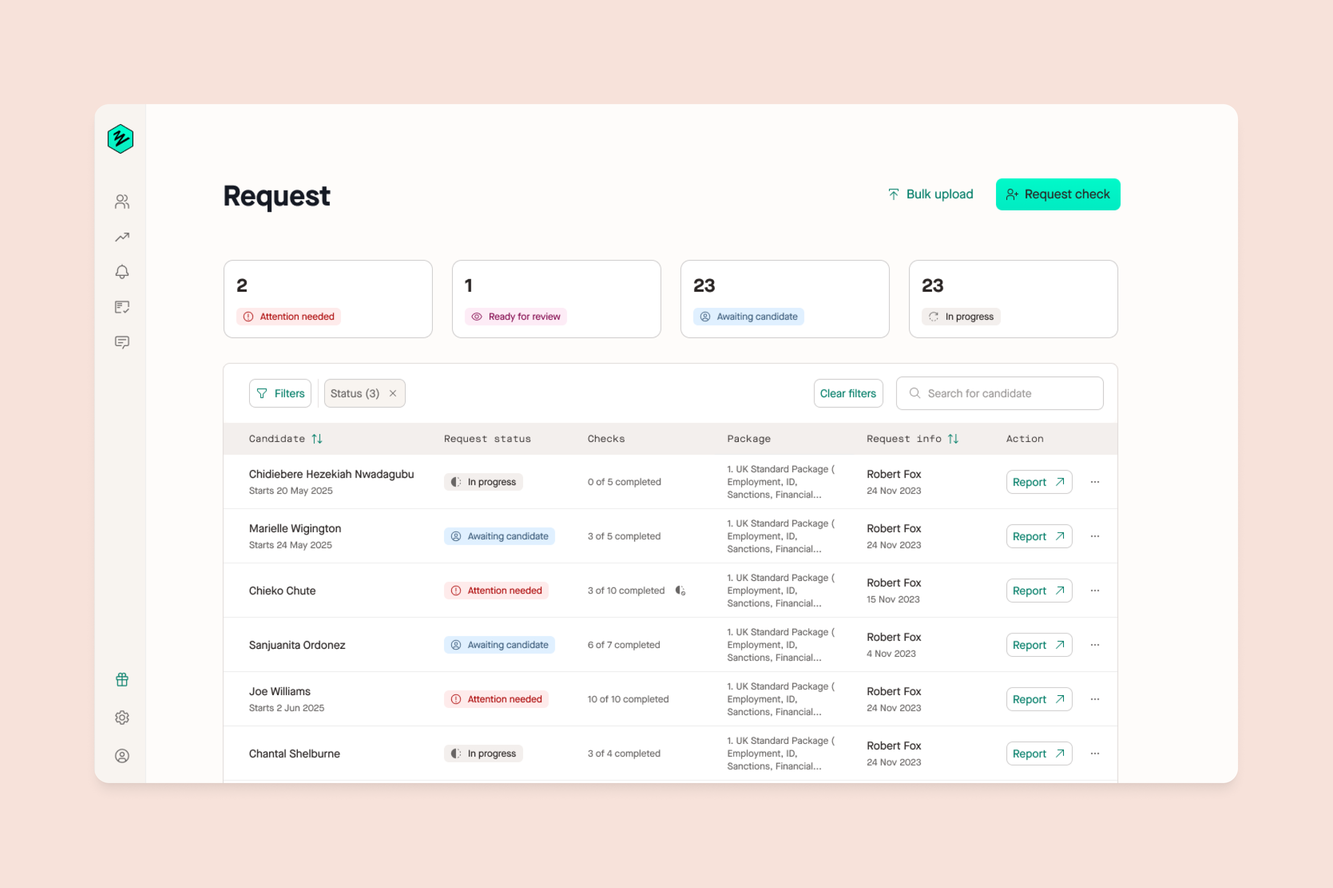Open the feedback speech bubble icon
Screen dimensions: 1333x888
(122, 342)
